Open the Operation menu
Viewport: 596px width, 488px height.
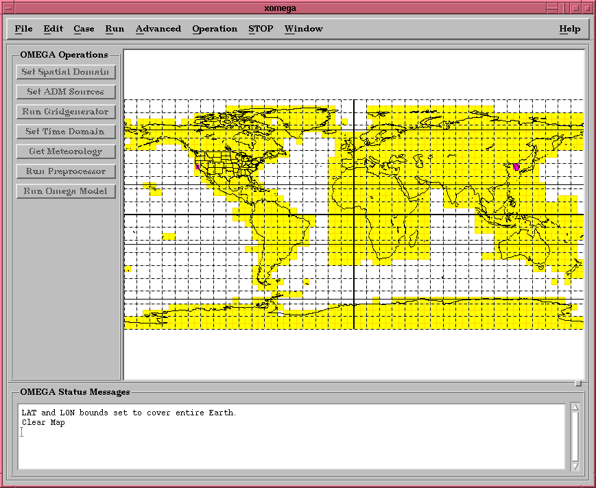point(214,29)
